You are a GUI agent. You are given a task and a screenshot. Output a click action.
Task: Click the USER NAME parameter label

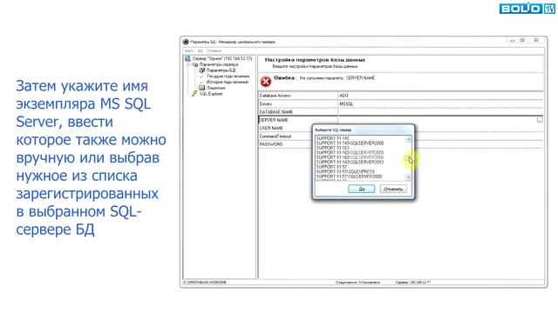coord(271,128)
